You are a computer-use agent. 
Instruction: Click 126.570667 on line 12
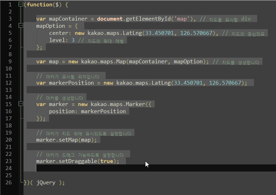[x=225, y=83]
